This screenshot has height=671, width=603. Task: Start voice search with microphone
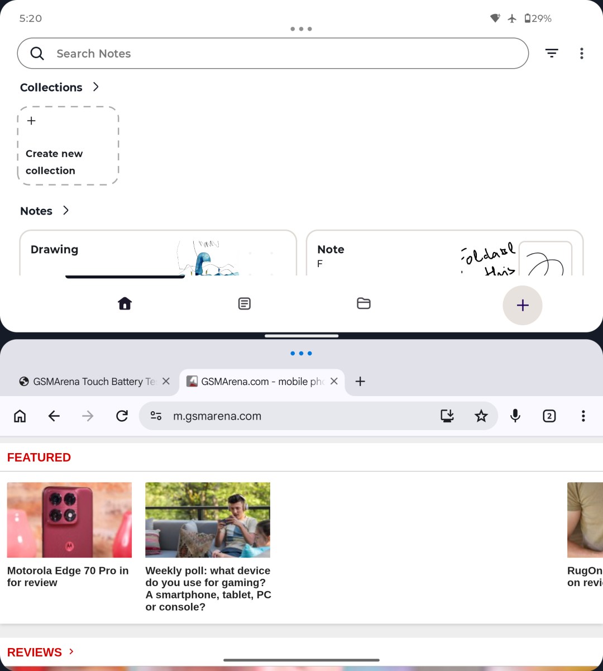click(x=515, y=416)
